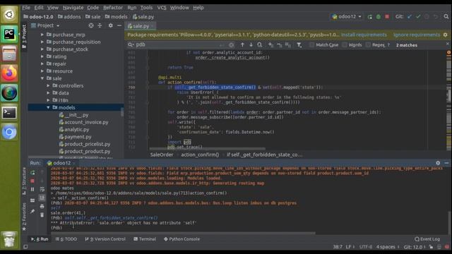Expand the rating folder
The image size is (452, 254).
[x=42, y=56]
